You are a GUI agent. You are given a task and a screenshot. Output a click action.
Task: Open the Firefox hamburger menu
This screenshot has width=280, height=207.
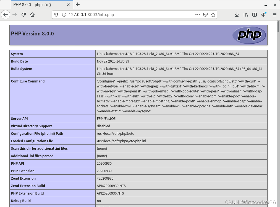275,15
